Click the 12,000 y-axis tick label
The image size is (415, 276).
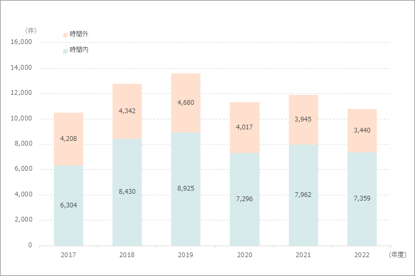[x=21, y=93]
